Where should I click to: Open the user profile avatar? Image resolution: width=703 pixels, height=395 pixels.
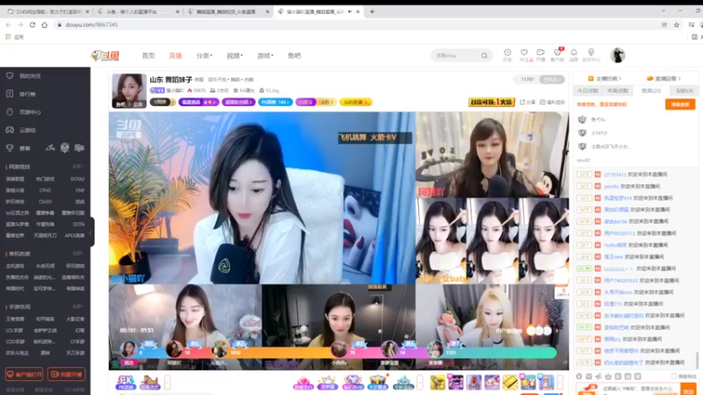coord(618,55)
